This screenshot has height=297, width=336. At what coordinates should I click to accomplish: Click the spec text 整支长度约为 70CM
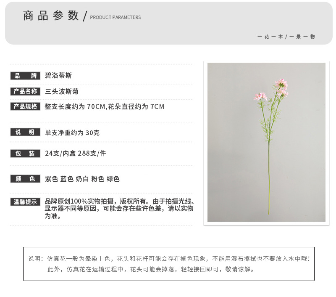click(75, 106)
